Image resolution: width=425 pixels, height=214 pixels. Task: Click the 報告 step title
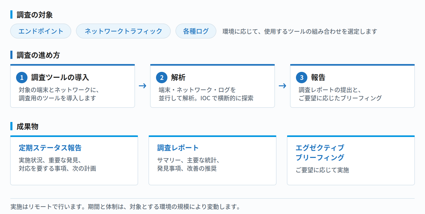(318, 77)
